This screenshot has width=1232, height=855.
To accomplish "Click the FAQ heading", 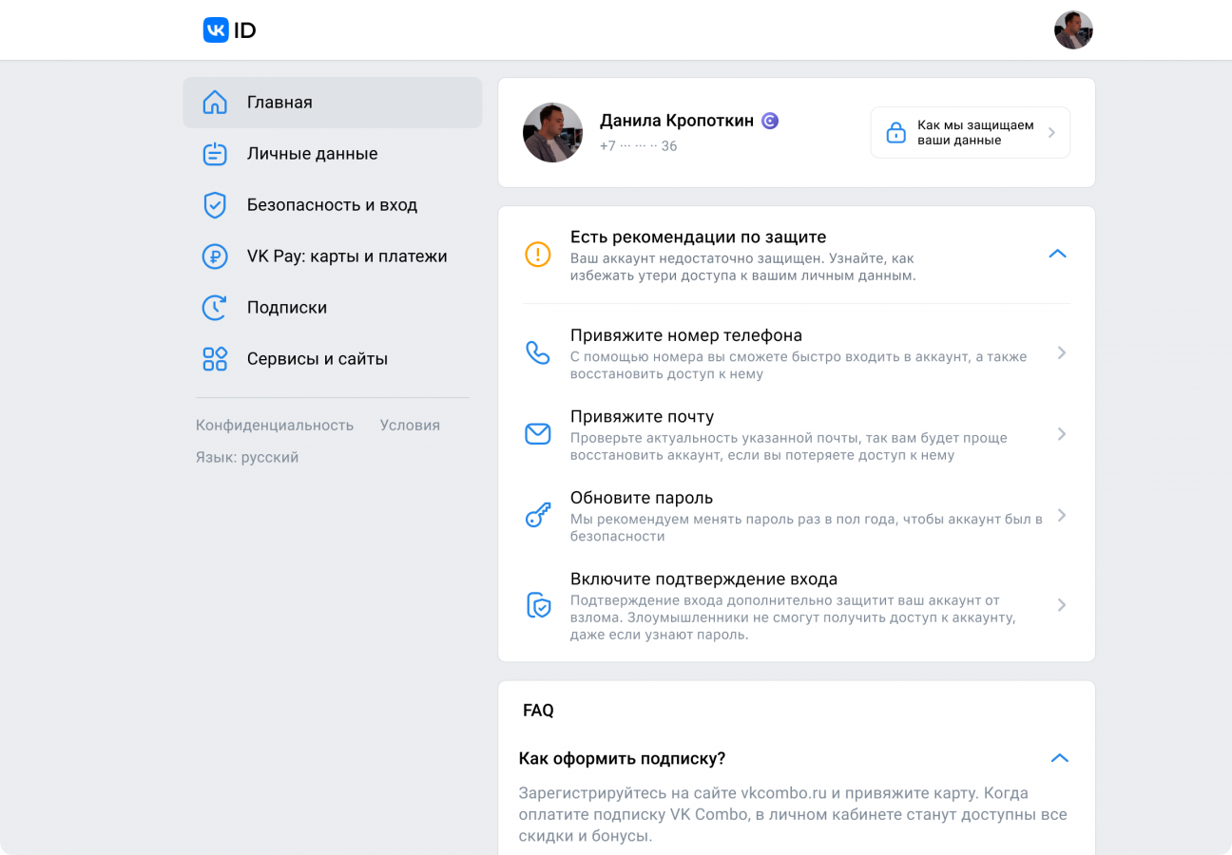I will [x=538, y=711].
